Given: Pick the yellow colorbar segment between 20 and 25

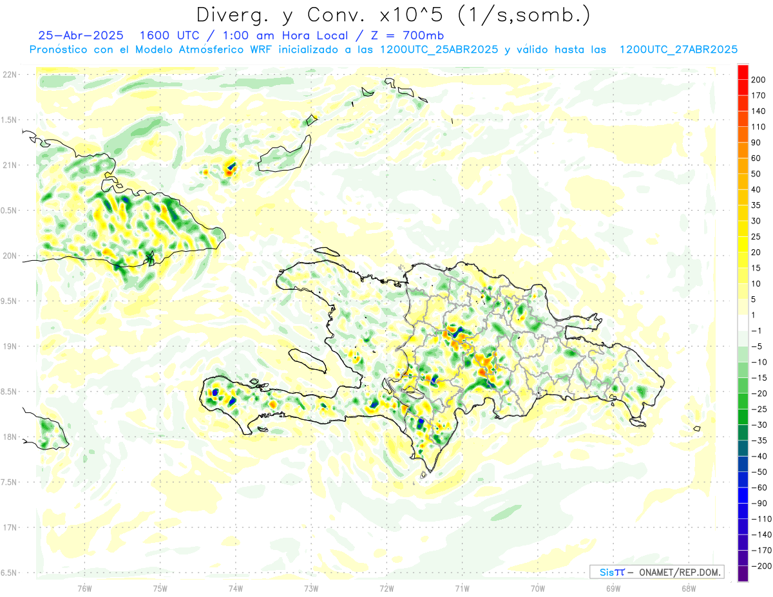Looking at the screenshot, I should click(743, 245).
